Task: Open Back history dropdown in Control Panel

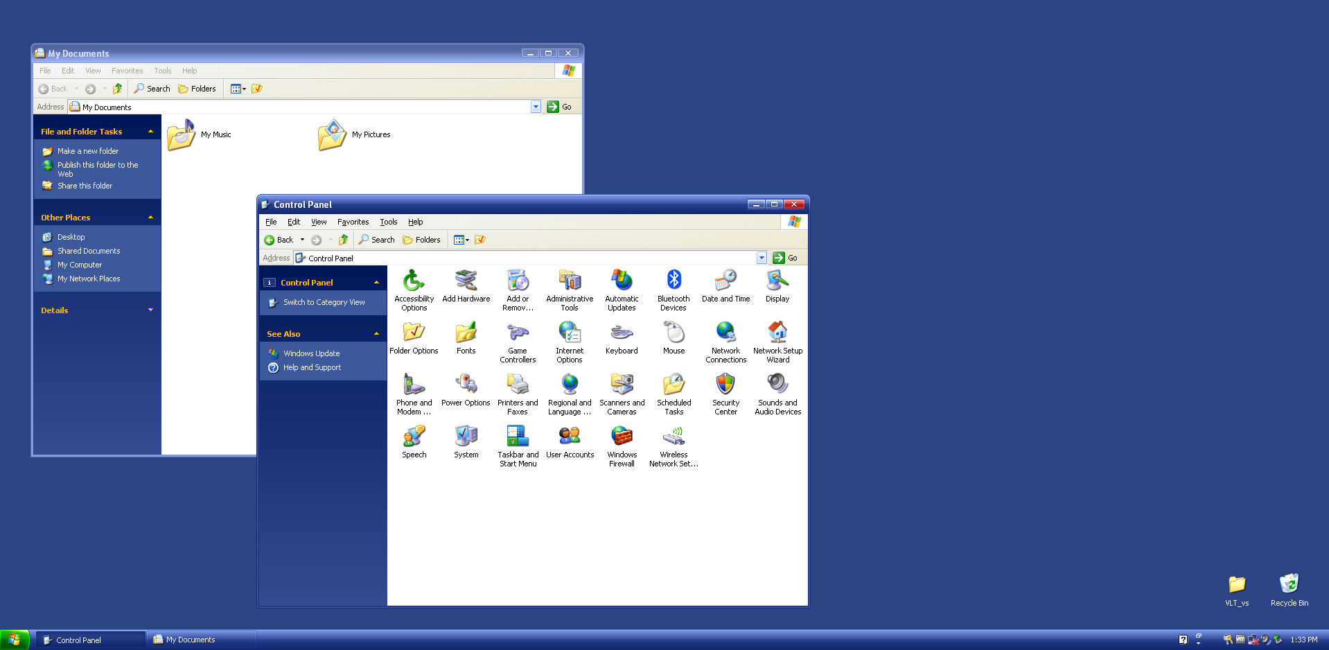Action: tap(302, 240)
